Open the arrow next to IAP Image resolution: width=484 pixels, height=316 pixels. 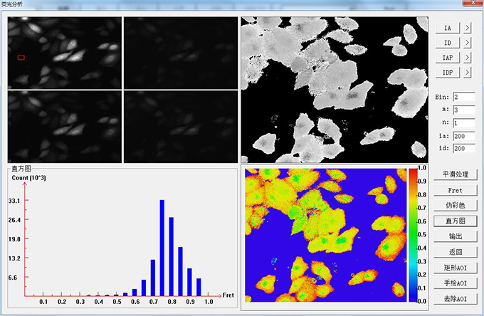pos(467,58)
